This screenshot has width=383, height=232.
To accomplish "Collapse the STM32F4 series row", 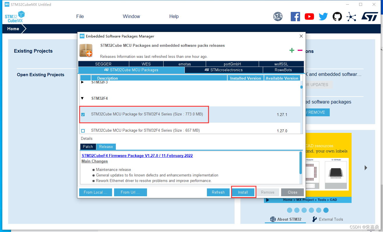I will [x=82, y=98].
